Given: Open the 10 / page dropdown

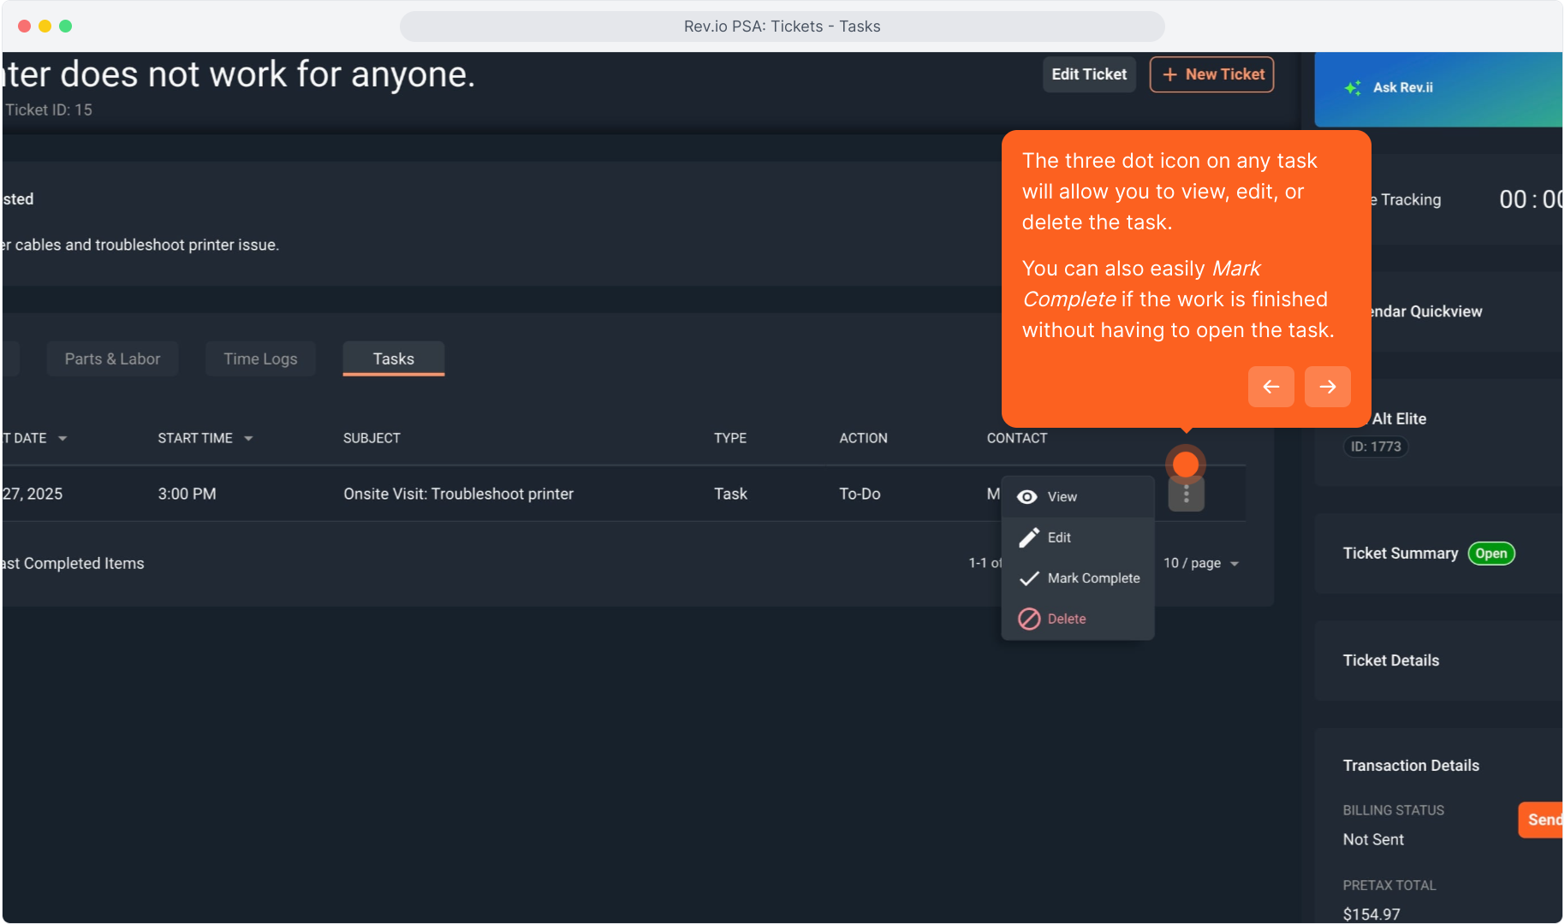Looking at the screenshot, I should point(1201,563).
